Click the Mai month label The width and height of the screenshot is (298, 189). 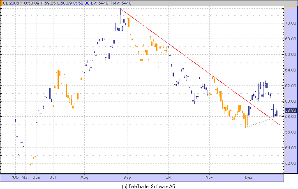(25, 177)
